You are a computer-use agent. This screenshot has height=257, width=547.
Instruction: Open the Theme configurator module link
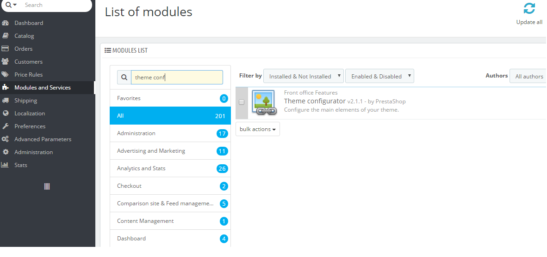(315, 101)
